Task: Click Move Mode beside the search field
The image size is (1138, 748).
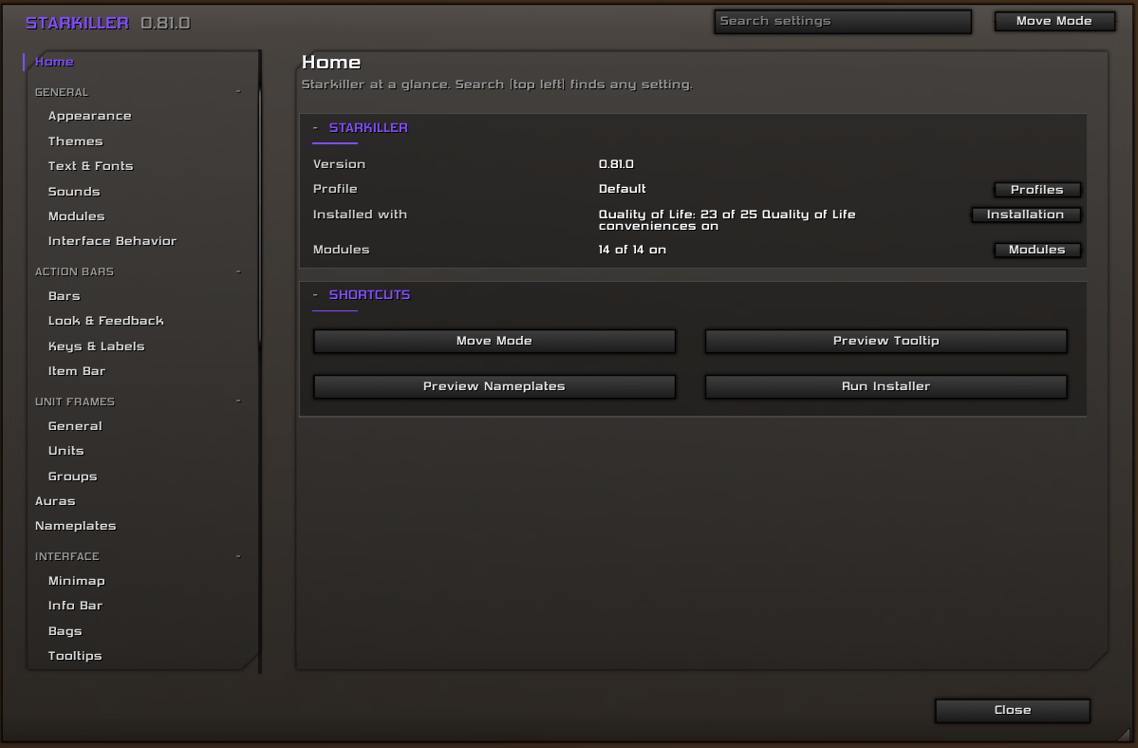Action: pyautogui.click(x=1054, y=21)
